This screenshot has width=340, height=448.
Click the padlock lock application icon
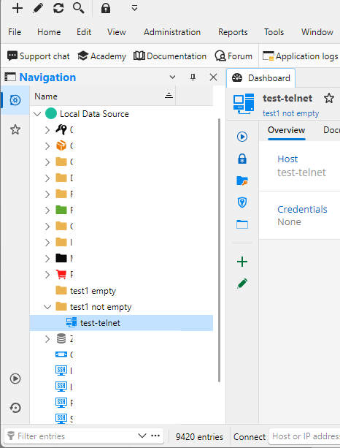(x=106, y=8)
